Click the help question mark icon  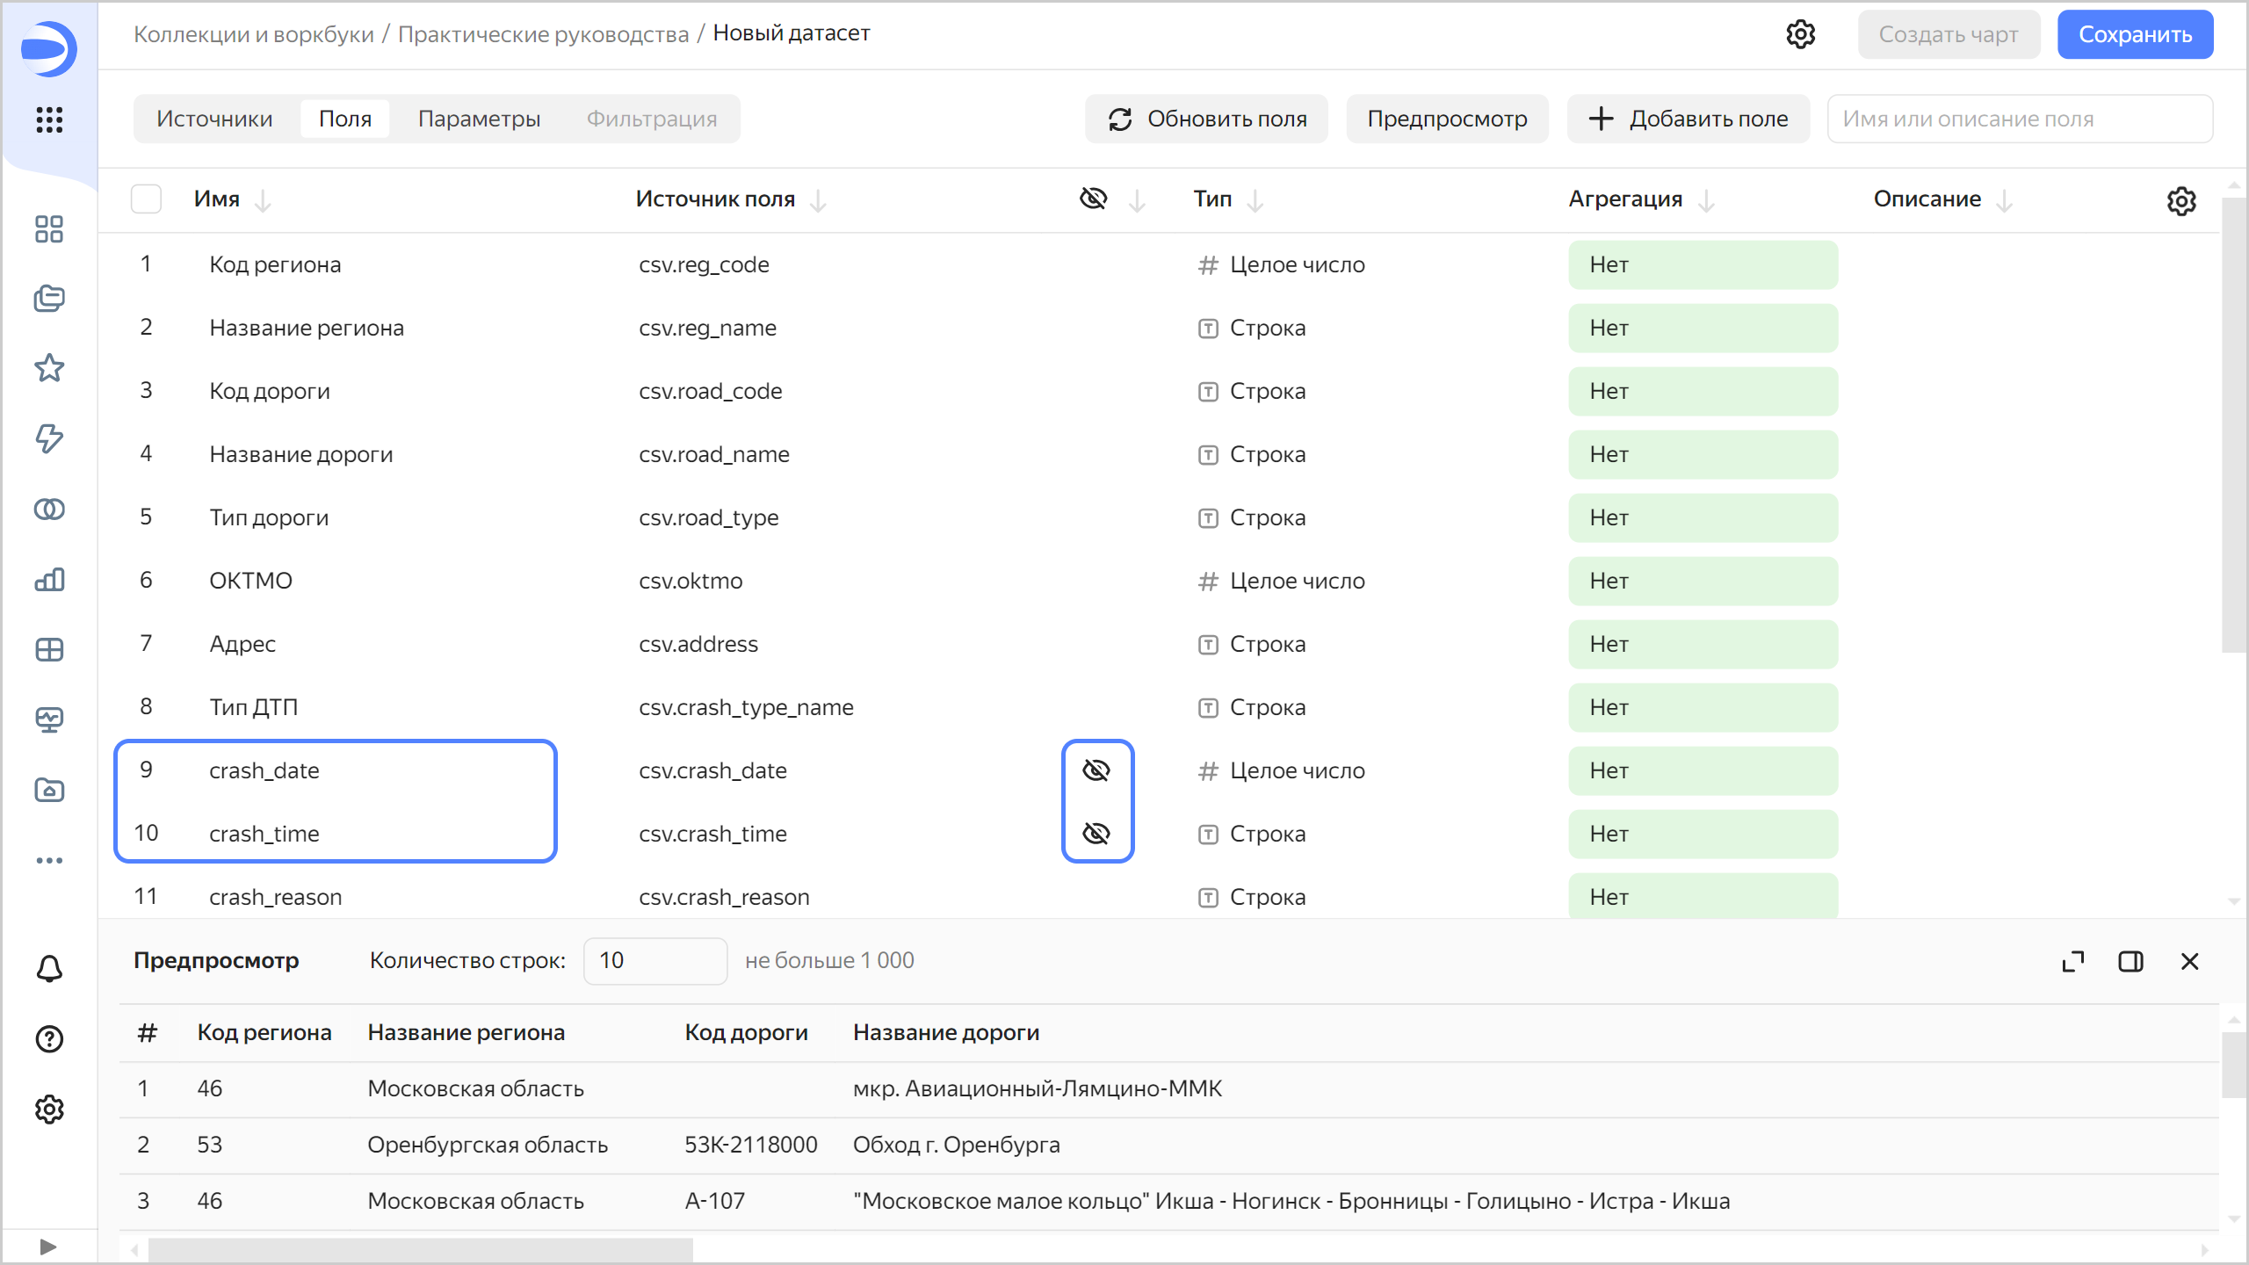pyautogui.click(x=49, y=1039)
